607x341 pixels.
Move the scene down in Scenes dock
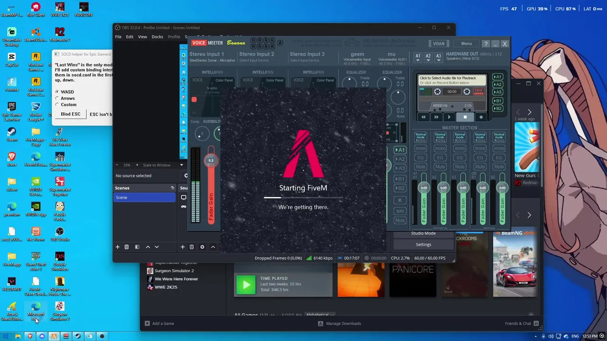pyautogui.click(x=157, y=247)
